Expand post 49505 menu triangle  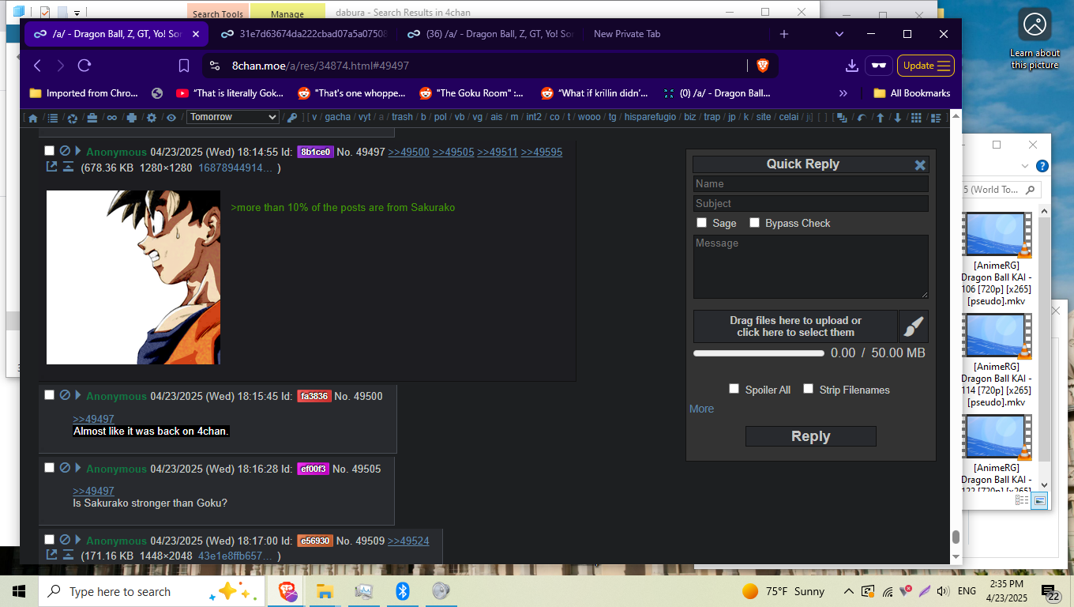click(x=78, y=468)
